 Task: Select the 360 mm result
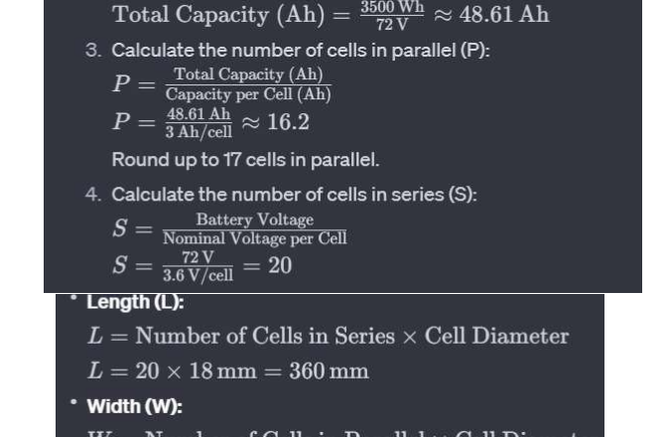tap(329, 370)
